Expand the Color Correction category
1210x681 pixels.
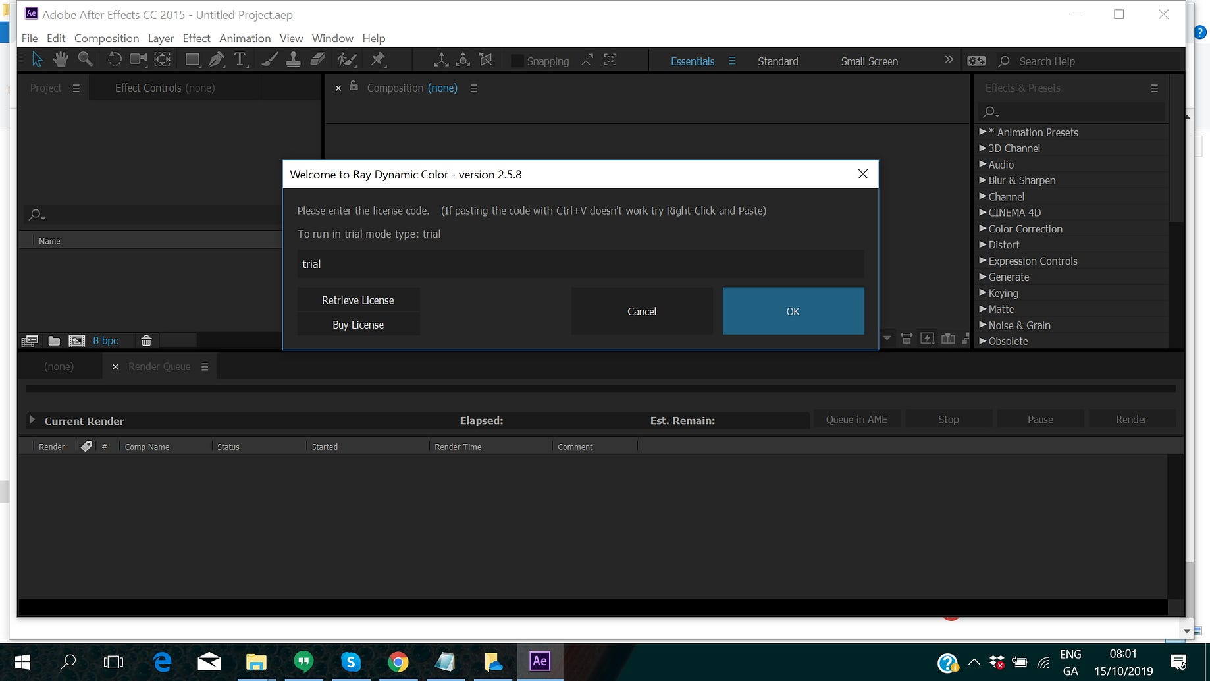982,229
